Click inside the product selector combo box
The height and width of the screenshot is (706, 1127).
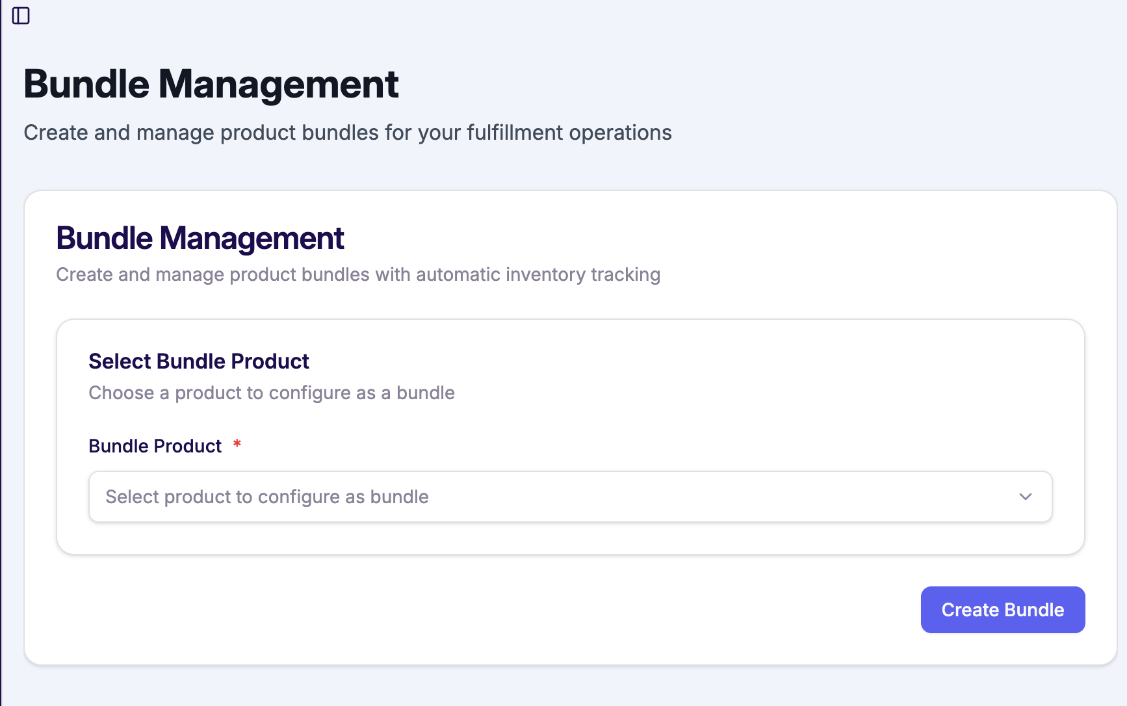[x=569, y=496]
